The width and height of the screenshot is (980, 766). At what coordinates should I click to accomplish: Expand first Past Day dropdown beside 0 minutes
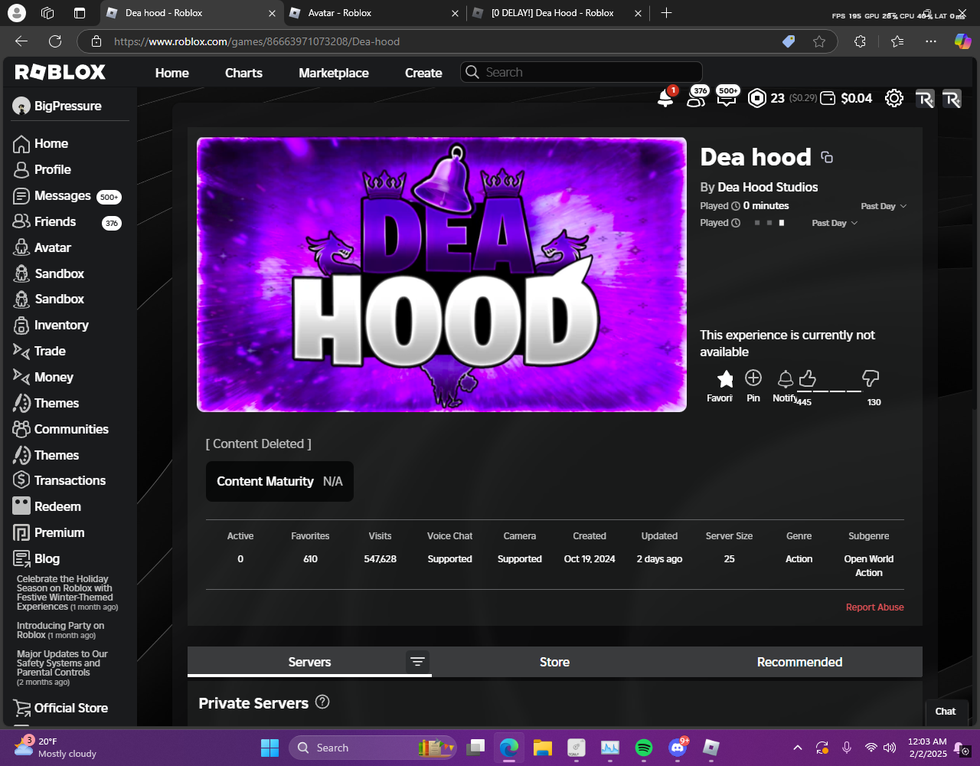tap(884, 206)
